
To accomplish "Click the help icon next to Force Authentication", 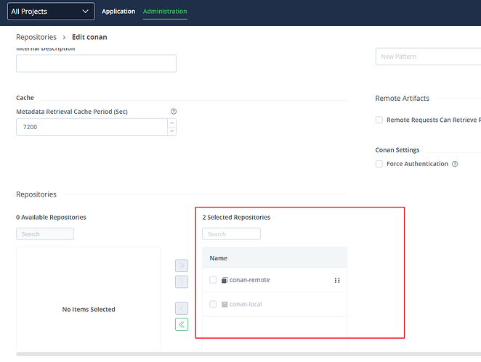I will [455, 164].
